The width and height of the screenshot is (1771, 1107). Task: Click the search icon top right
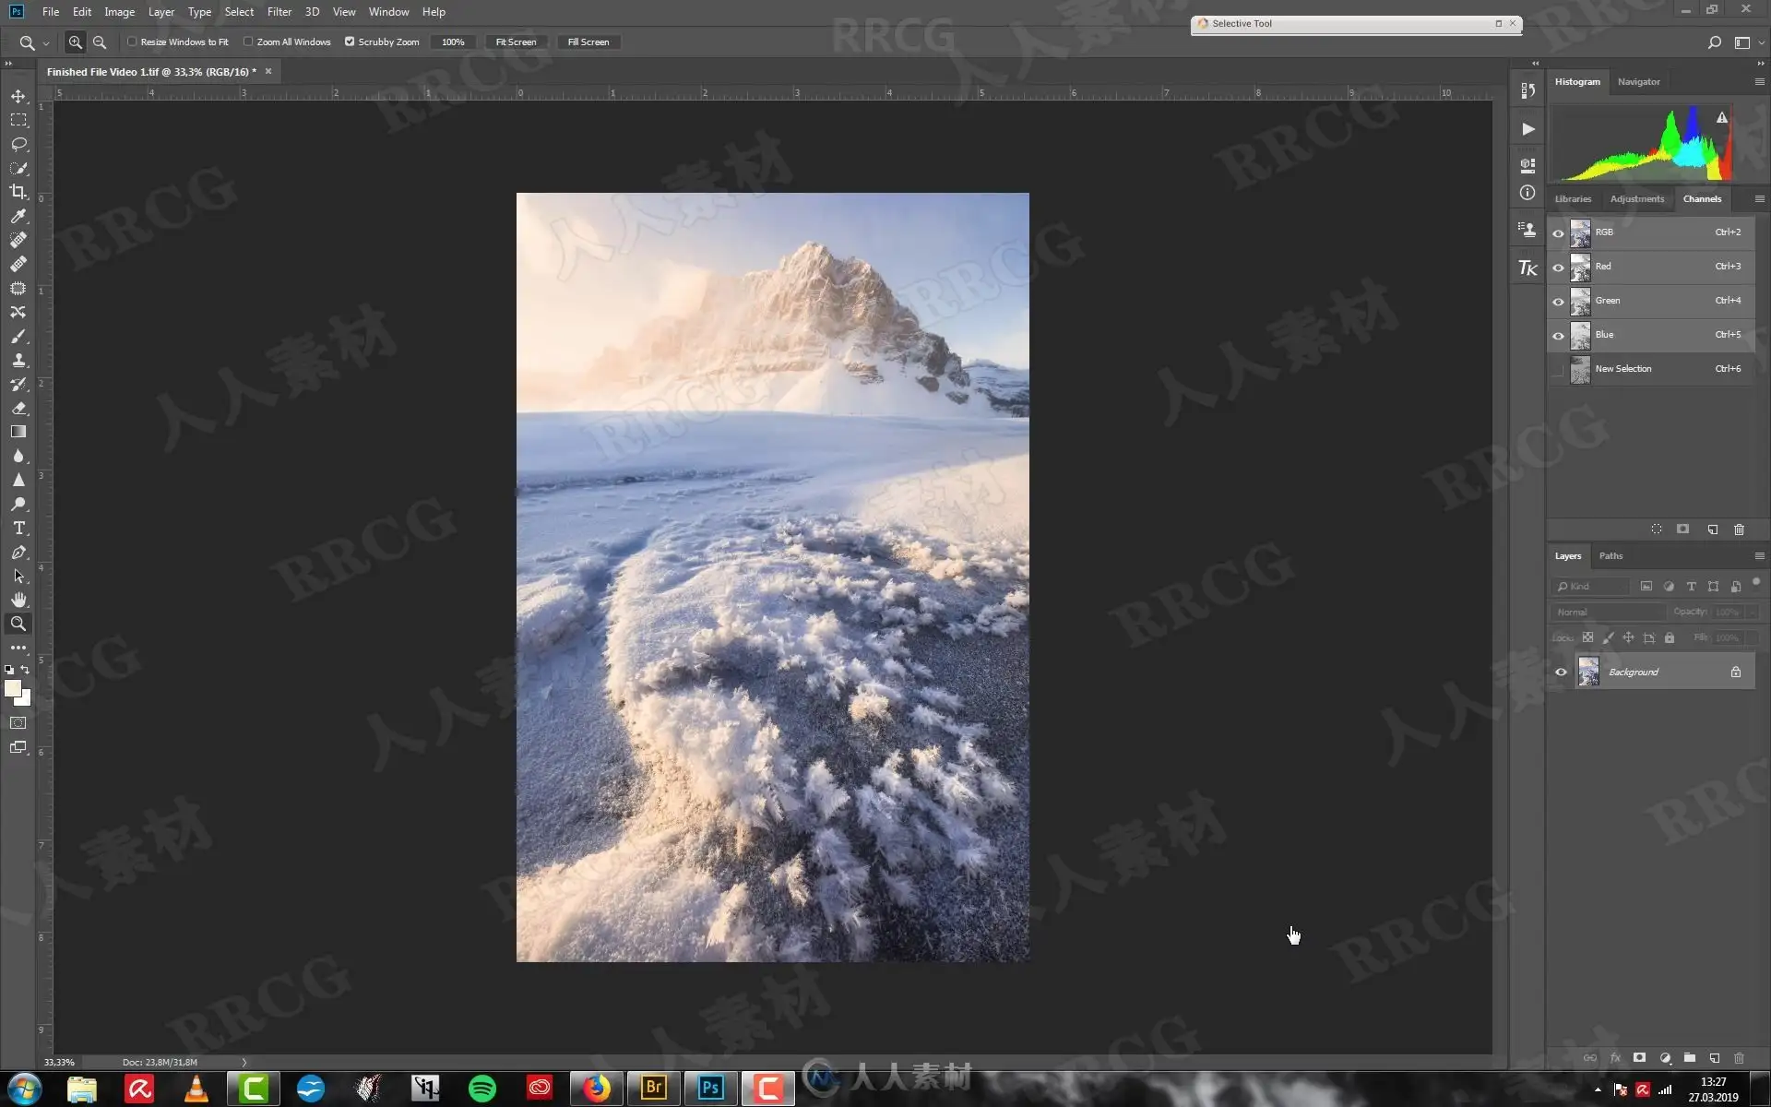1714,42
